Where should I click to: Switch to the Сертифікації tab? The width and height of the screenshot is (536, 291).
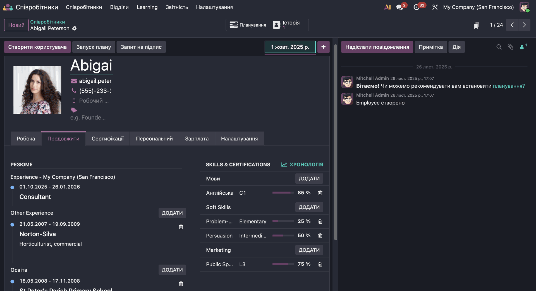tap(107, 139)
